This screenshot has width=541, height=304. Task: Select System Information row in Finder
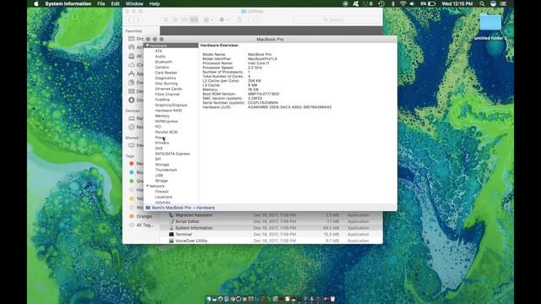click(271, 228)
